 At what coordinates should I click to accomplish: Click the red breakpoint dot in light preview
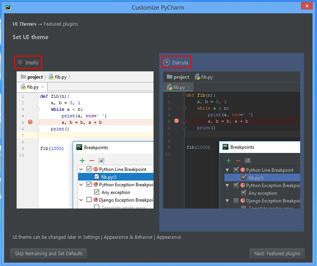click(31, 122)
